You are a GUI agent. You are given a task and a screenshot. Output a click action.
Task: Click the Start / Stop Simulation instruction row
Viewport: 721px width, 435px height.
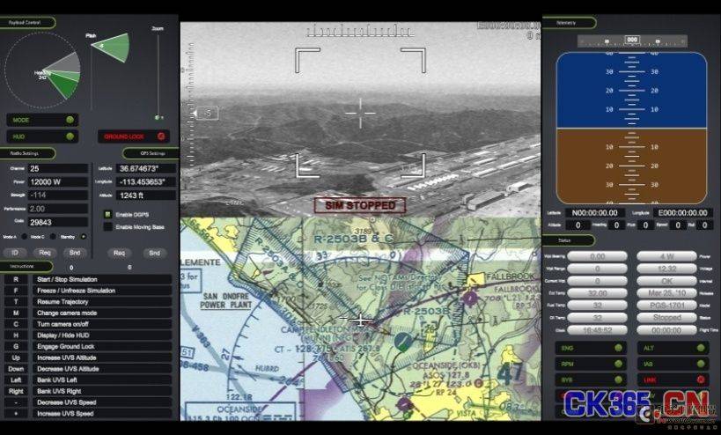(101, 279)
